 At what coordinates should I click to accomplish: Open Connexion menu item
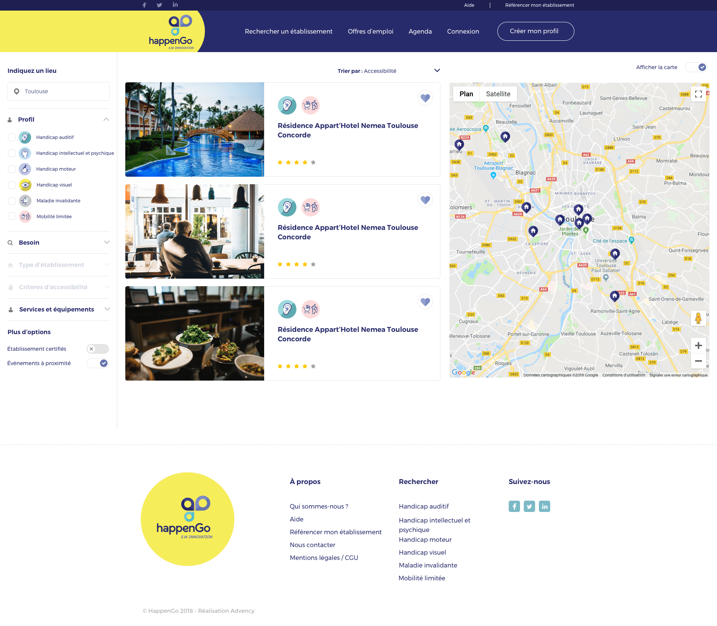pos(463,31)
